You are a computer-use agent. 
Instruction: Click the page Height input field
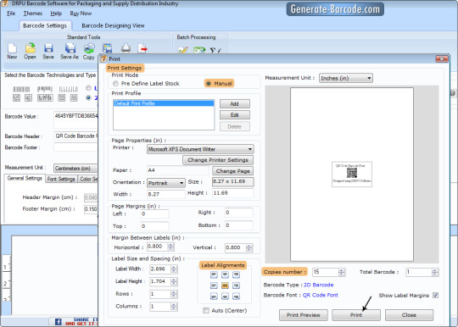tap(232, 193)
